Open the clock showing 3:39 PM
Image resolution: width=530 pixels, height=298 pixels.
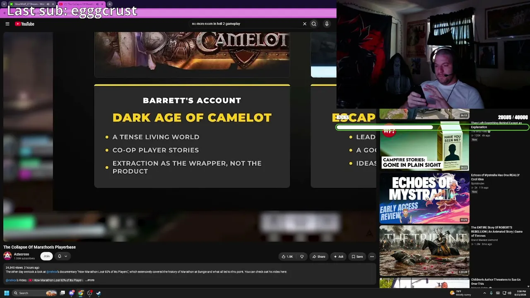coord(520,293)
